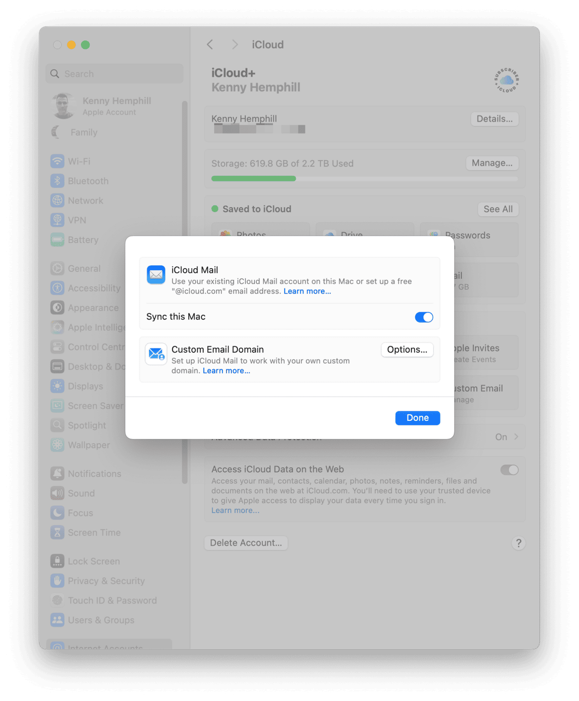Image resolution: width=579 pixels, height=701 pixels.
Task: Select the Wi-Fi icon in sidebar
Action: tap(57, 161)
